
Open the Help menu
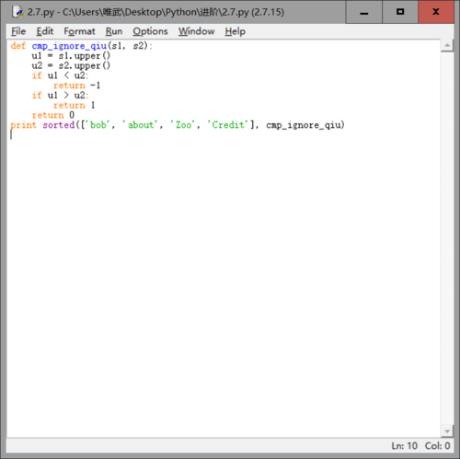pos(236,31)
